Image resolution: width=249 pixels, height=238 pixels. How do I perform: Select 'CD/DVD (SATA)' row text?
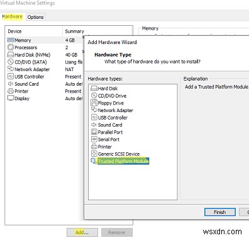click(x=31, y=62)
